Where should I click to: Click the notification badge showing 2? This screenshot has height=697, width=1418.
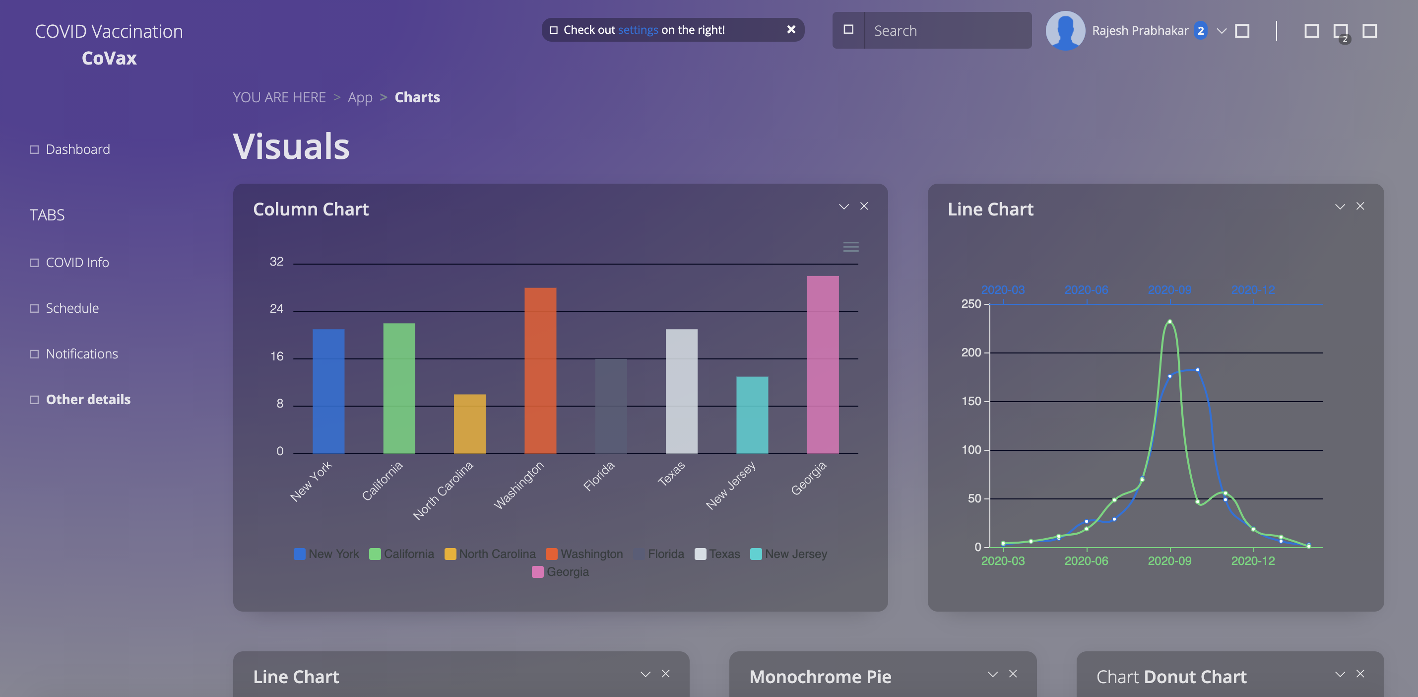1201,31
